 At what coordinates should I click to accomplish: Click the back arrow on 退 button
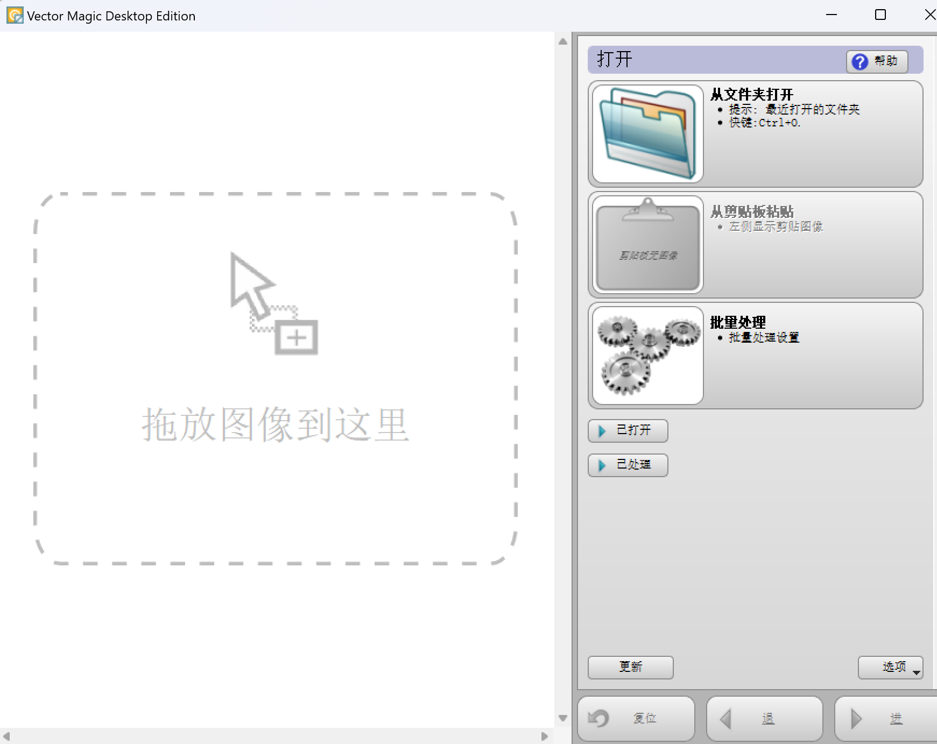[724, 718]
